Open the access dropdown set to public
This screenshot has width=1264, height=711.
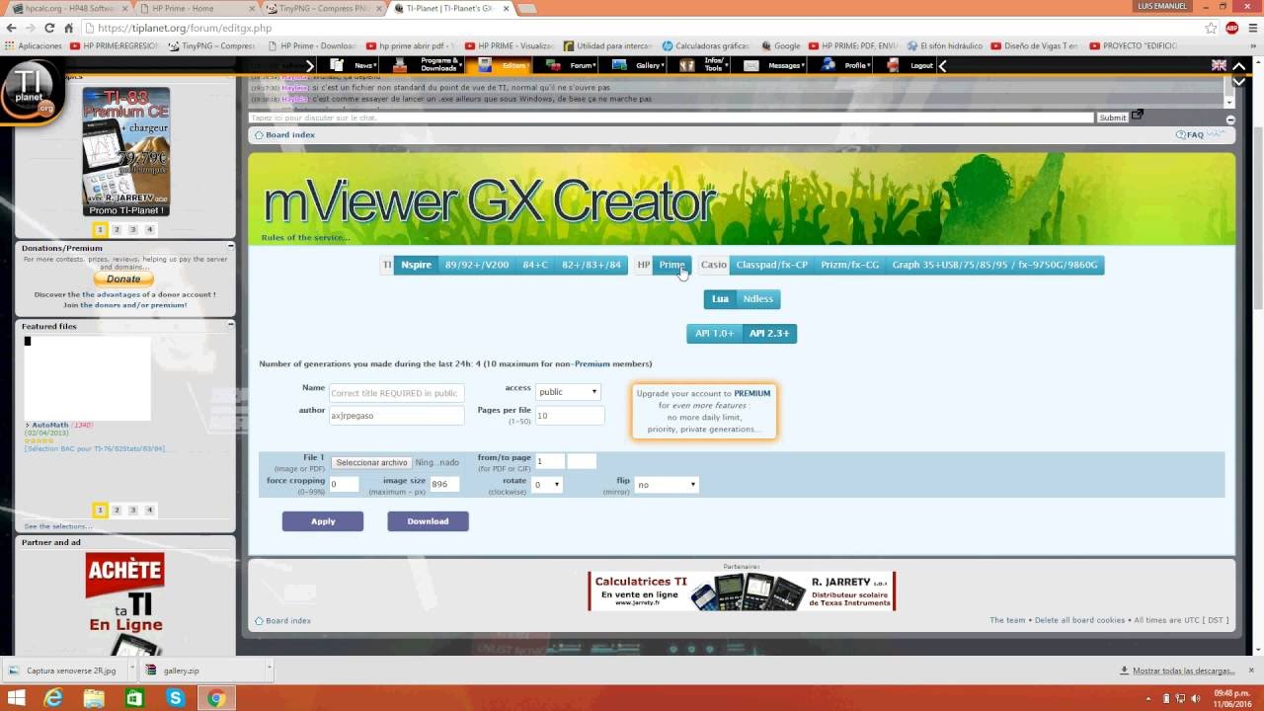pyautogui.click(x=568, y=392)
